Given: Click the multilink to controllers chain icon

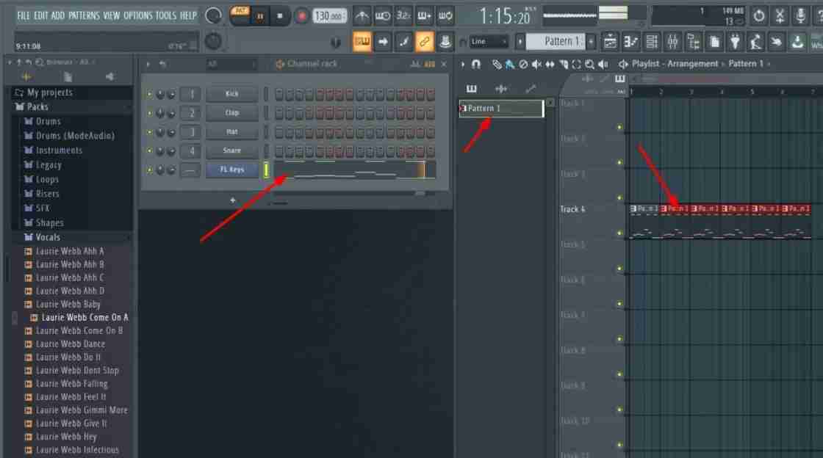Looking at the screenshot, I should click(x=424, y=42).
